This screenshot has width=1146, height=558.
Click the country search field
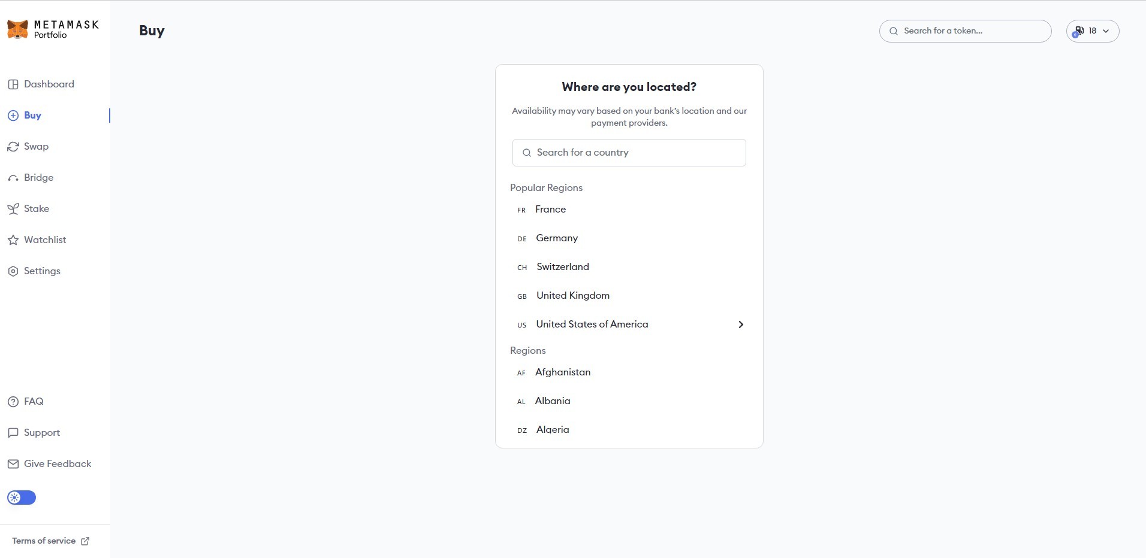pos(629,153)
